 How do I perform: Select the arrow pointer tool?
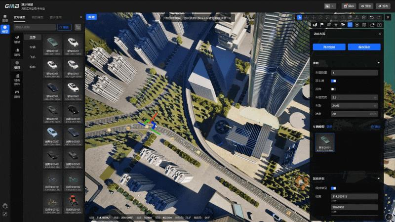click(300, 17)
